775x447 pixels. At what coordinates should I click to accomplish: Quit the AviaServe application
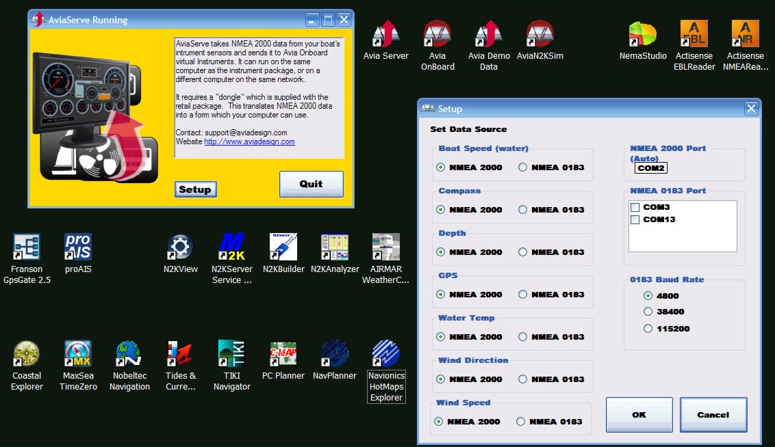(311, 184)
